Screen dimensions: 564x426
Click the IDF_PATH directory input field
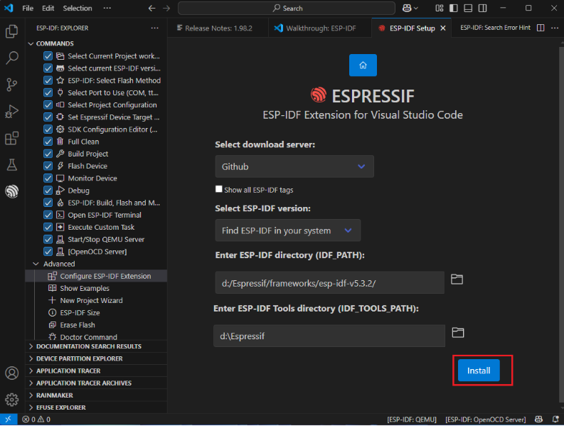pos(329,283)
